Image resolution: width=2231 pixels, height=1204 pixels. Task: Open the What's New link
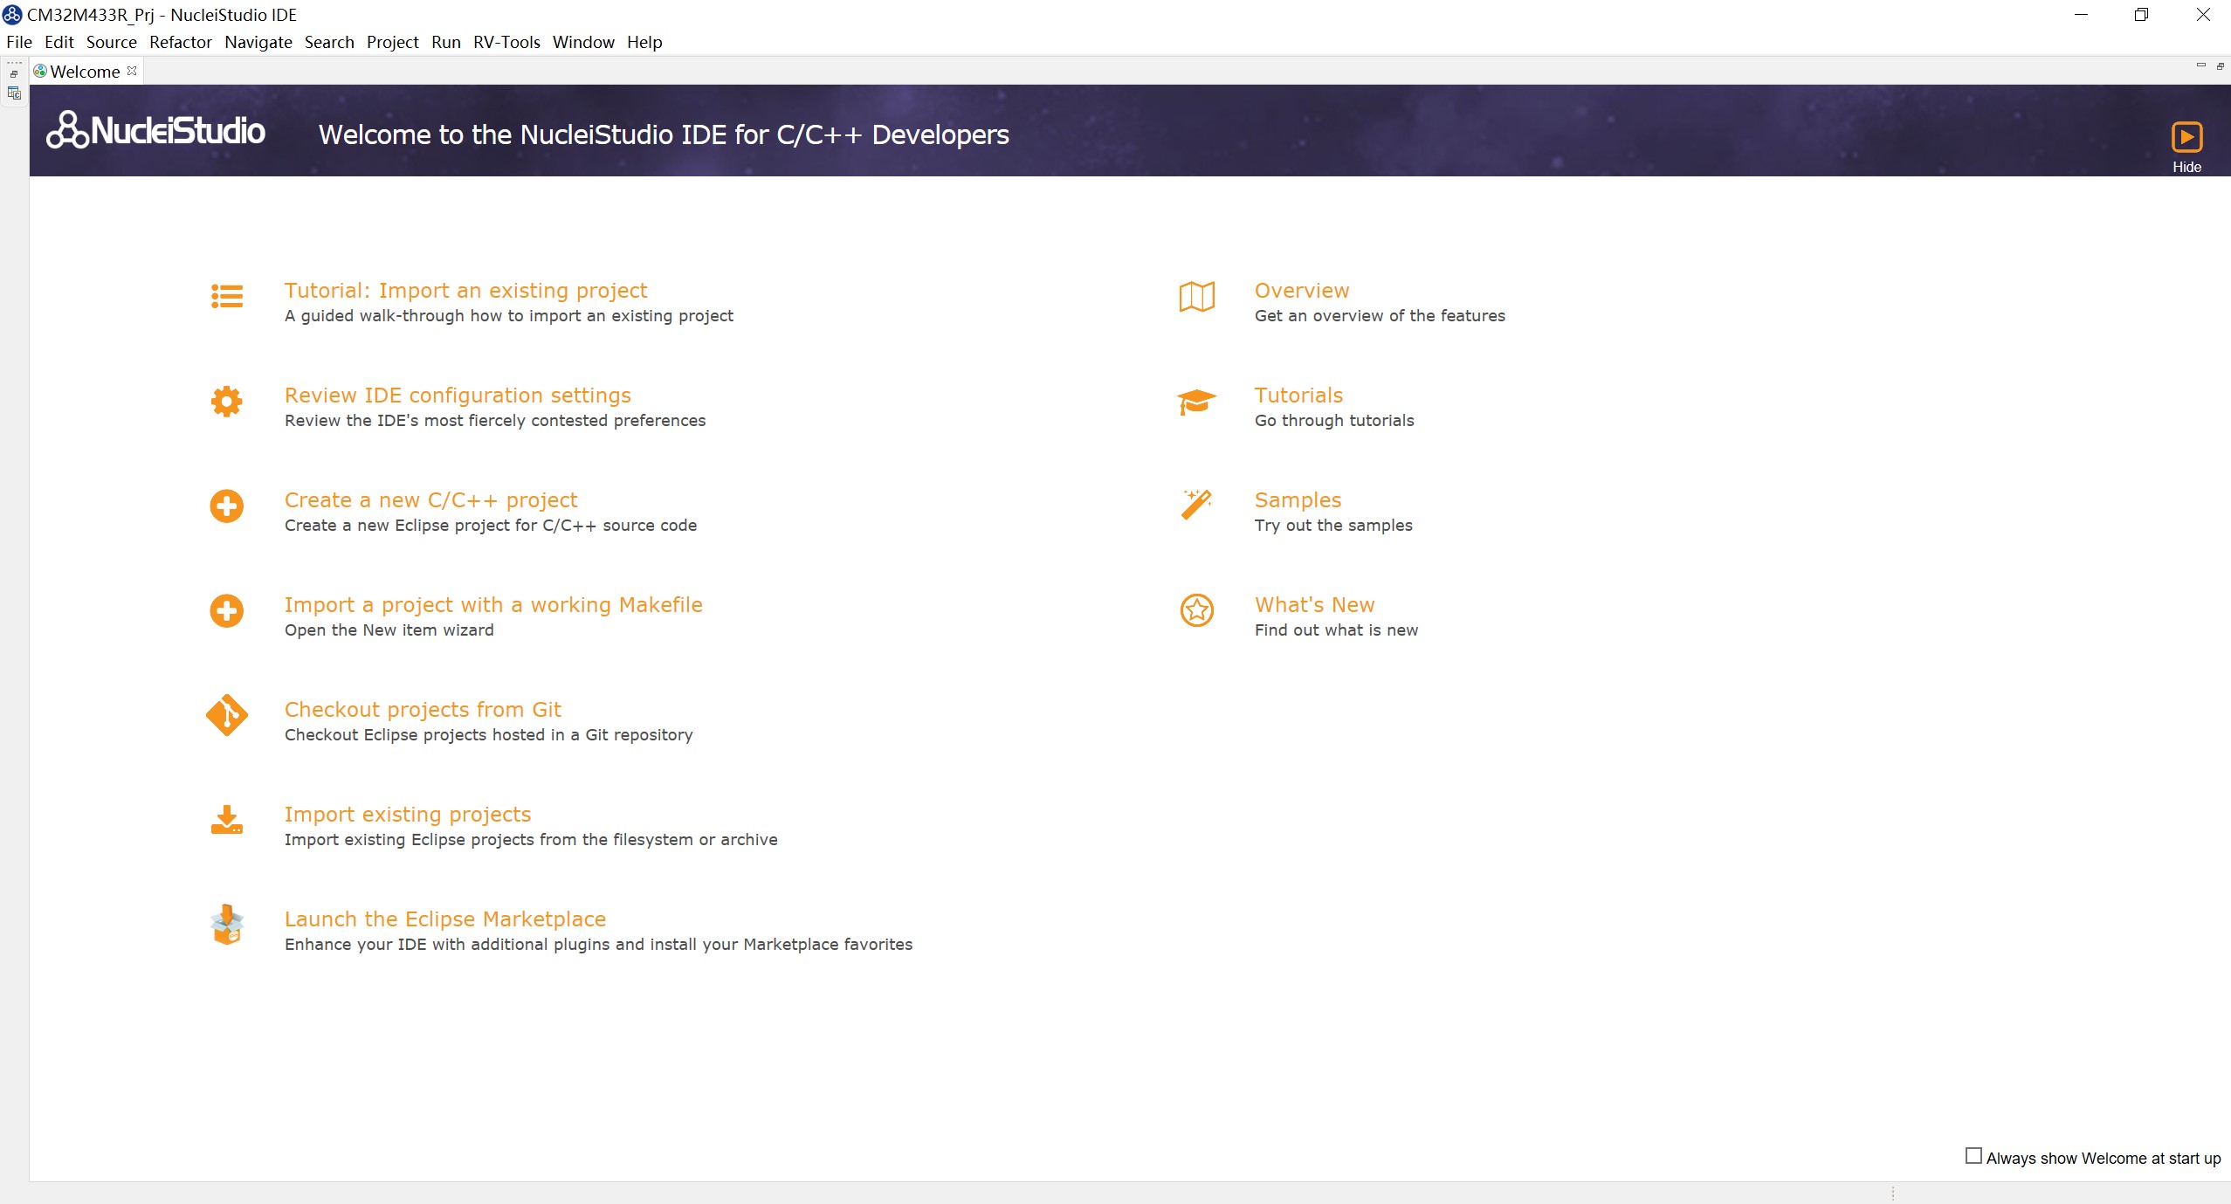[x=1314, y=605]
